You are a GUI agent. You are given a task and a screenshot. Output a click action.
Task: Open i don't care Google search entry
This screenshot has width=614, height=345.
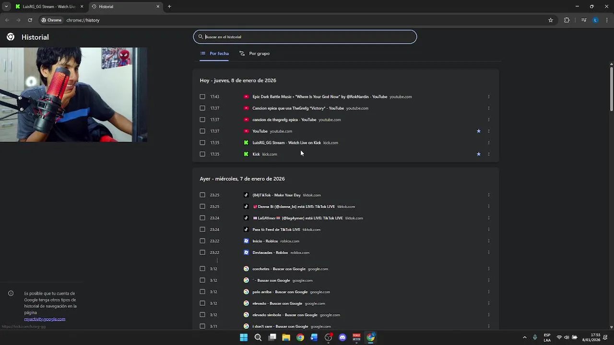click(280, 326)
